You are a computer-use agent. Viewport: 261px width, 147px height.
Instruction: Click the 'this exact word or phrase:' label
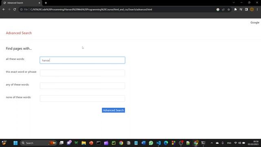(21, 72)
